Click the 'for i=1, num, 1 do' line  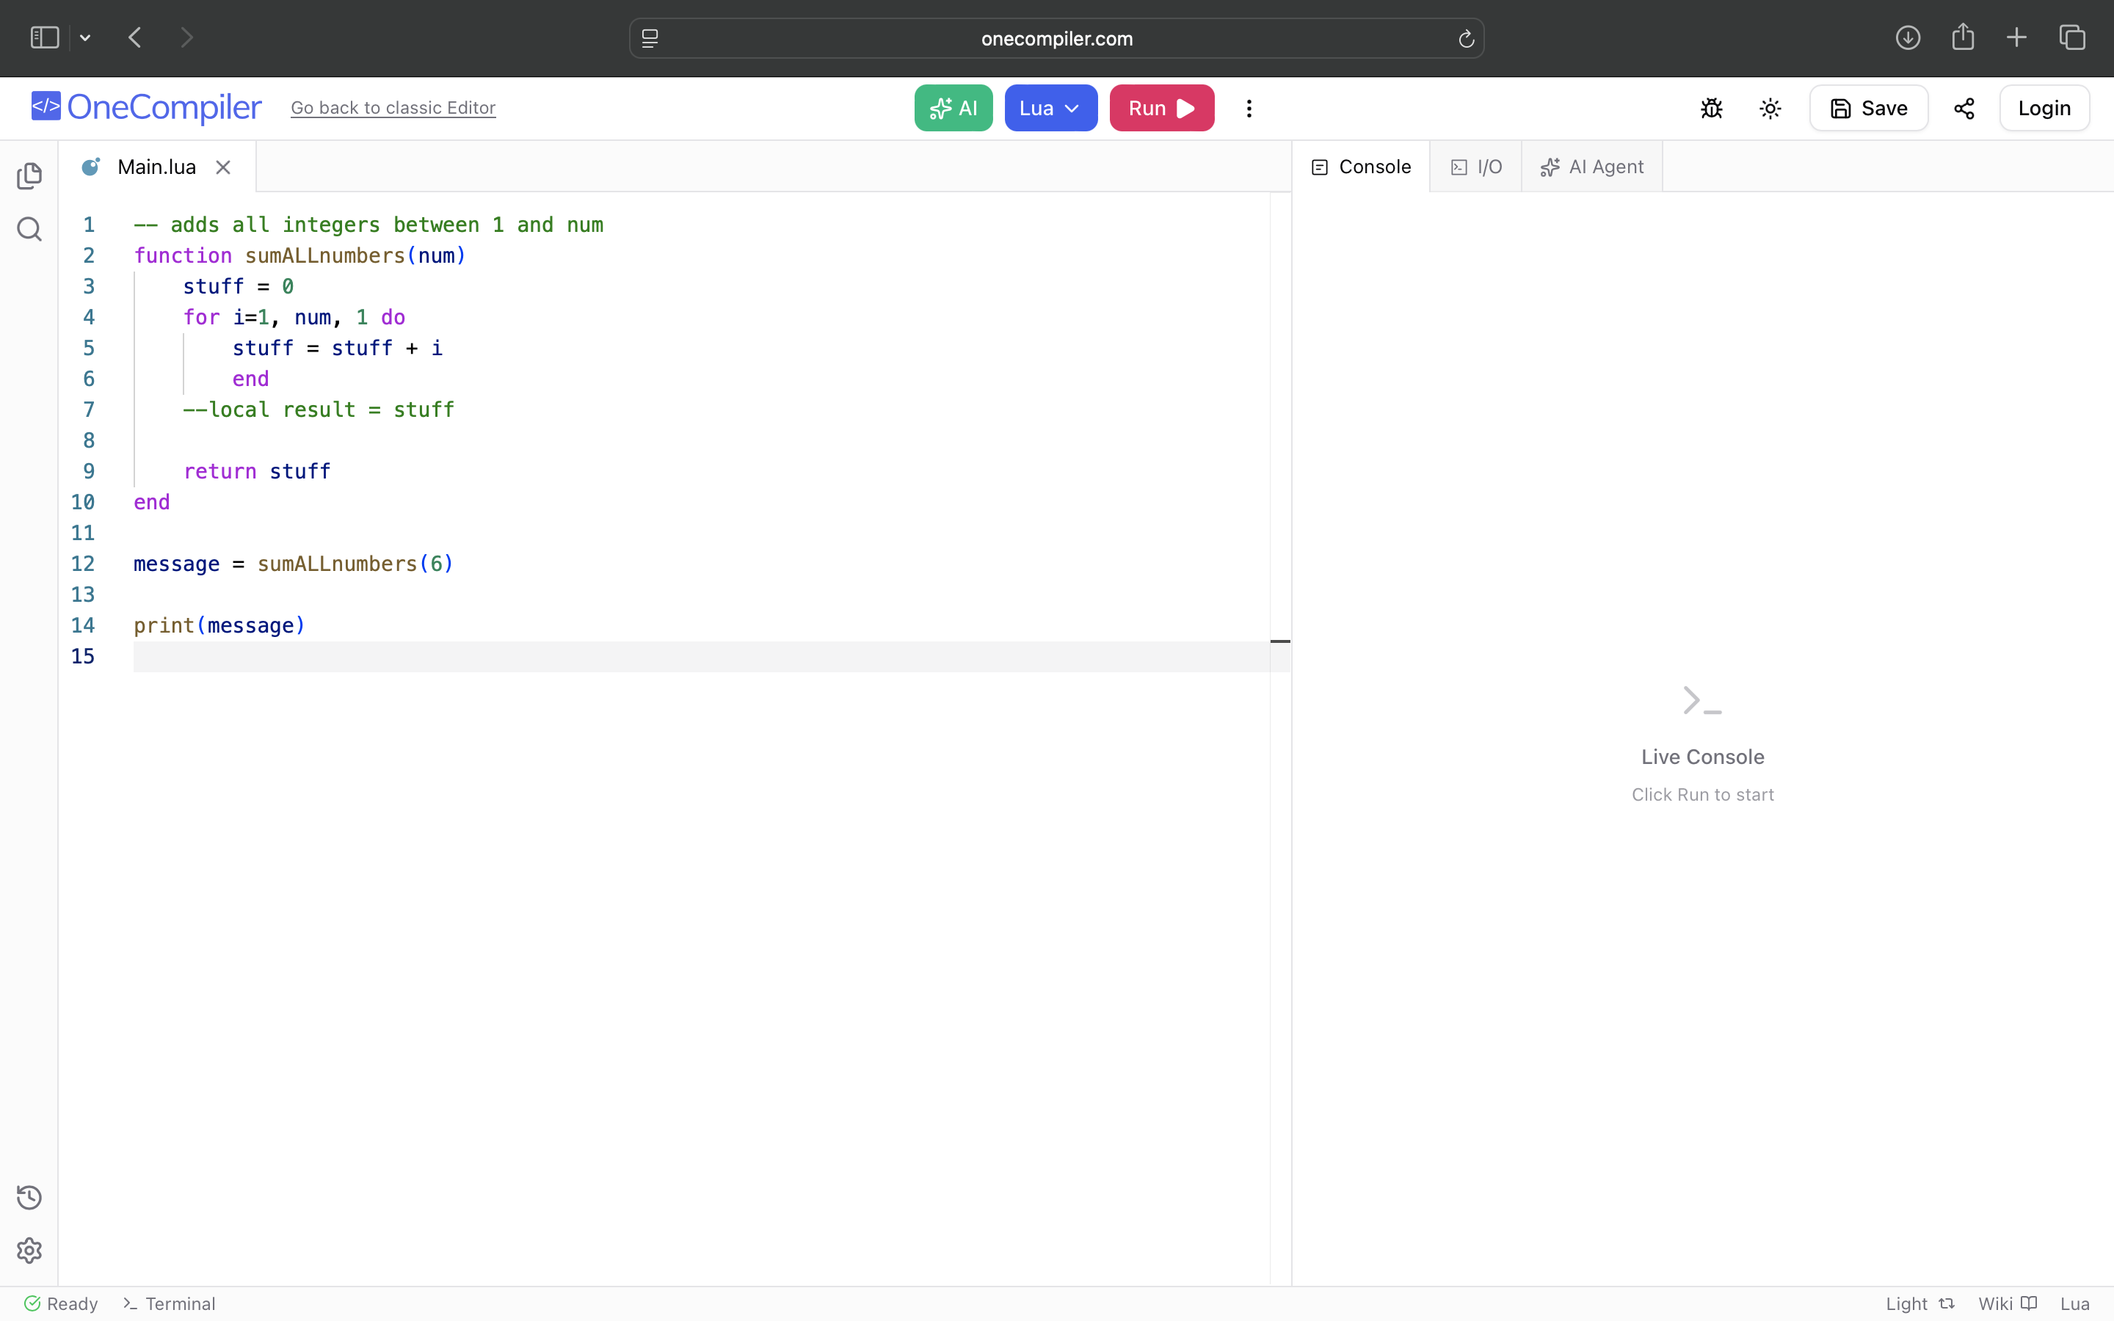[294, 317]
